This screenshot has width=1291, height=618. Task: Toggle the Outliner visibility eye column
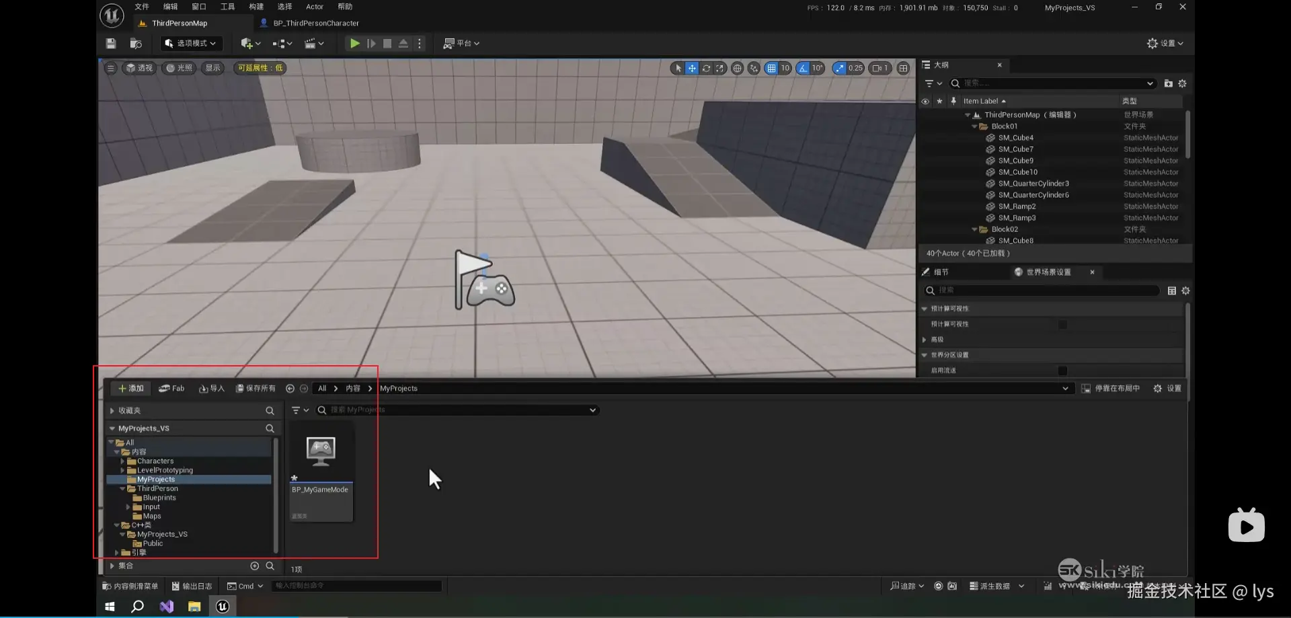[925, 102]
